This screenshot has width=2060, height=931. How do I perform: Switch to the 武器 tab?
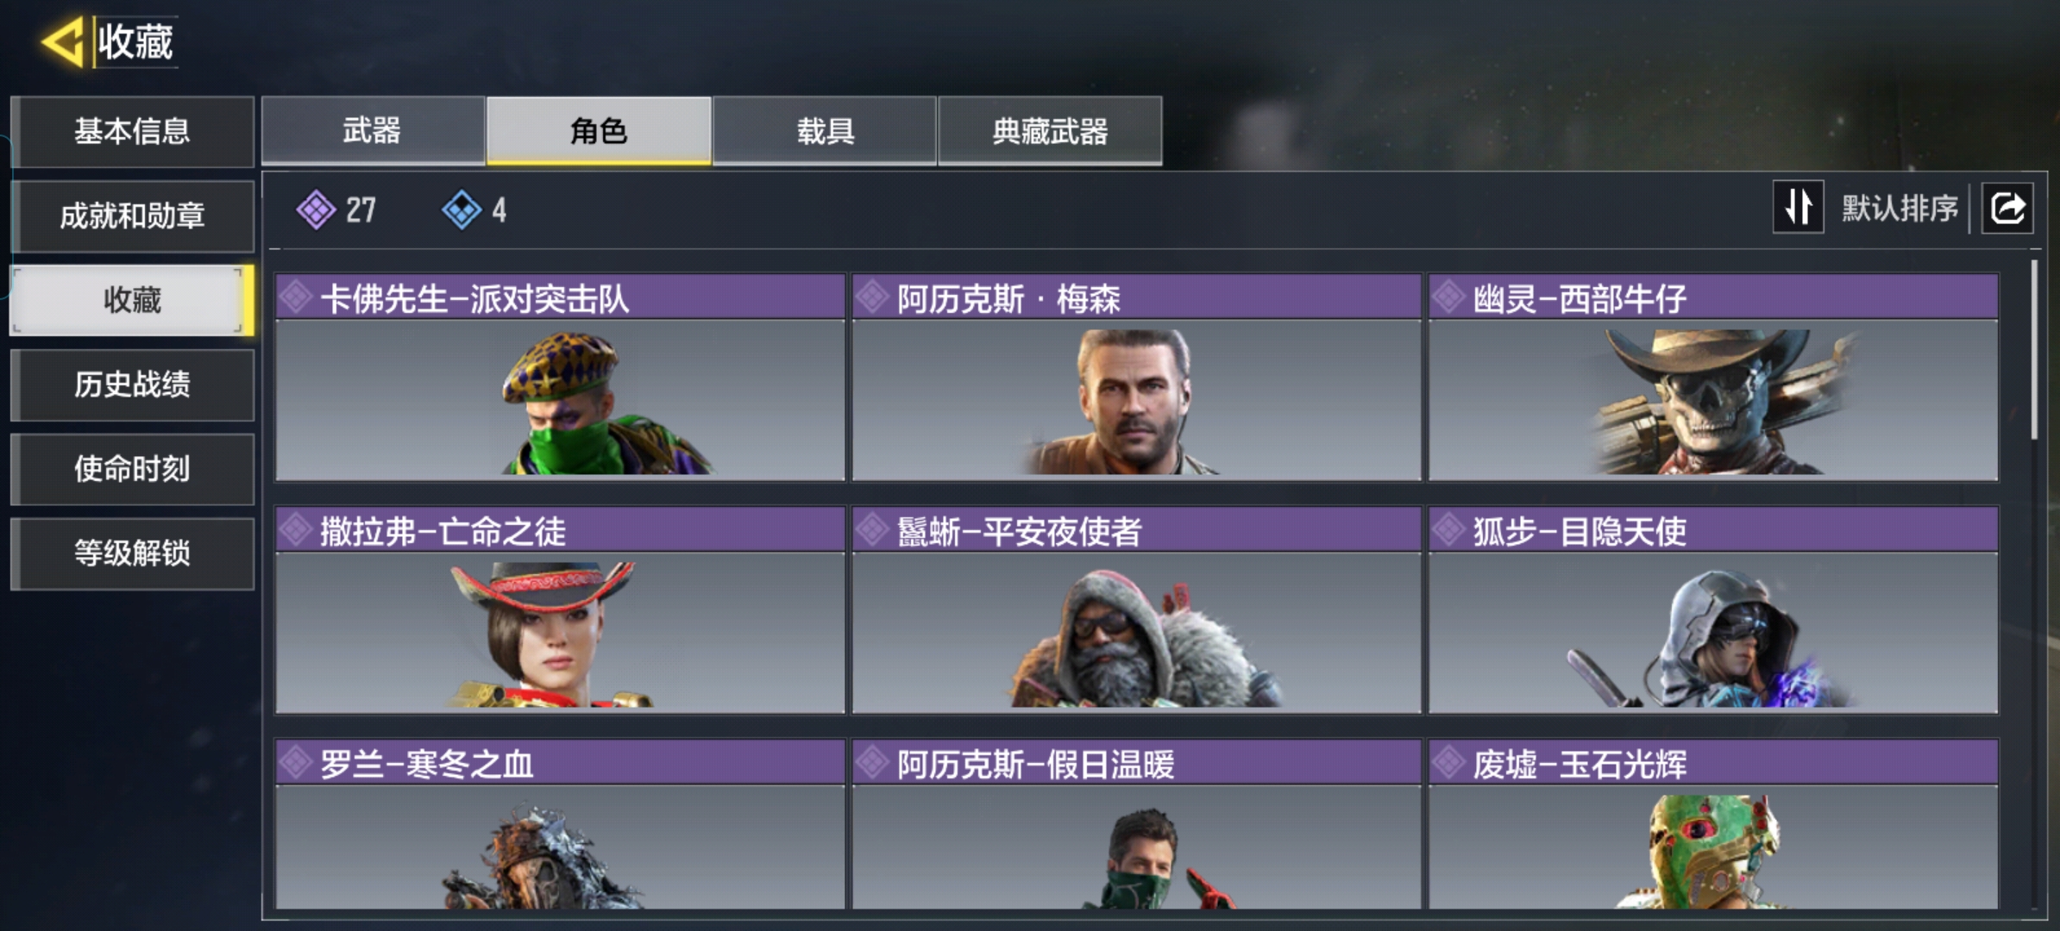click(373, 130)
